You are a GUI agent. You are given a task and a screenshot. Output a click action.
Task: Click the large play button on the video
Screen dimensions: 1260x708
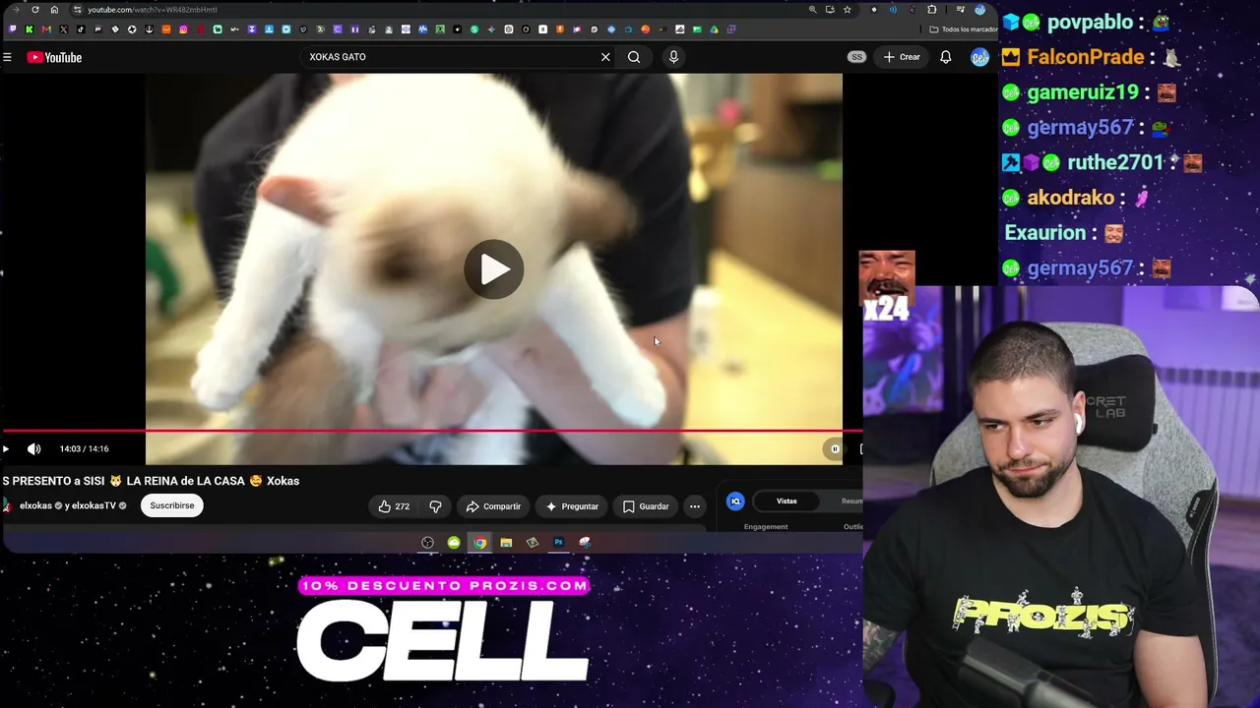click(x=494, y=269)
